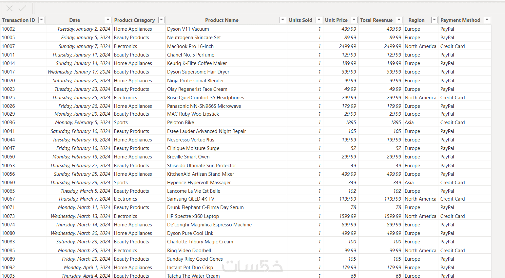Screen dimensions: 505x278
Task: Click Sports category in Hyperice row
Action: (x=139, y=183)
